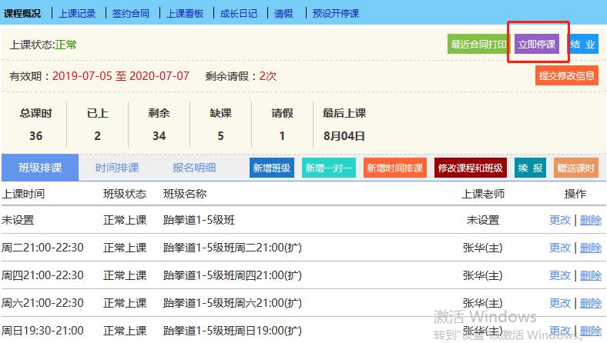
Task: Click the 续报 teal button
Action: [530, 168]
